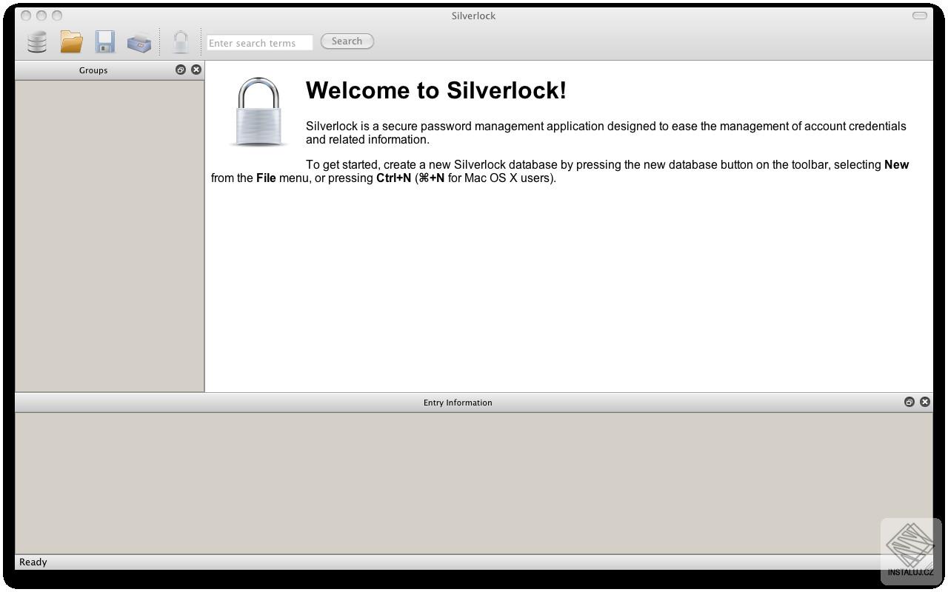Click the Entry Information panel title
The height and width of the screenshot is (592, 948).
point(458,403)
